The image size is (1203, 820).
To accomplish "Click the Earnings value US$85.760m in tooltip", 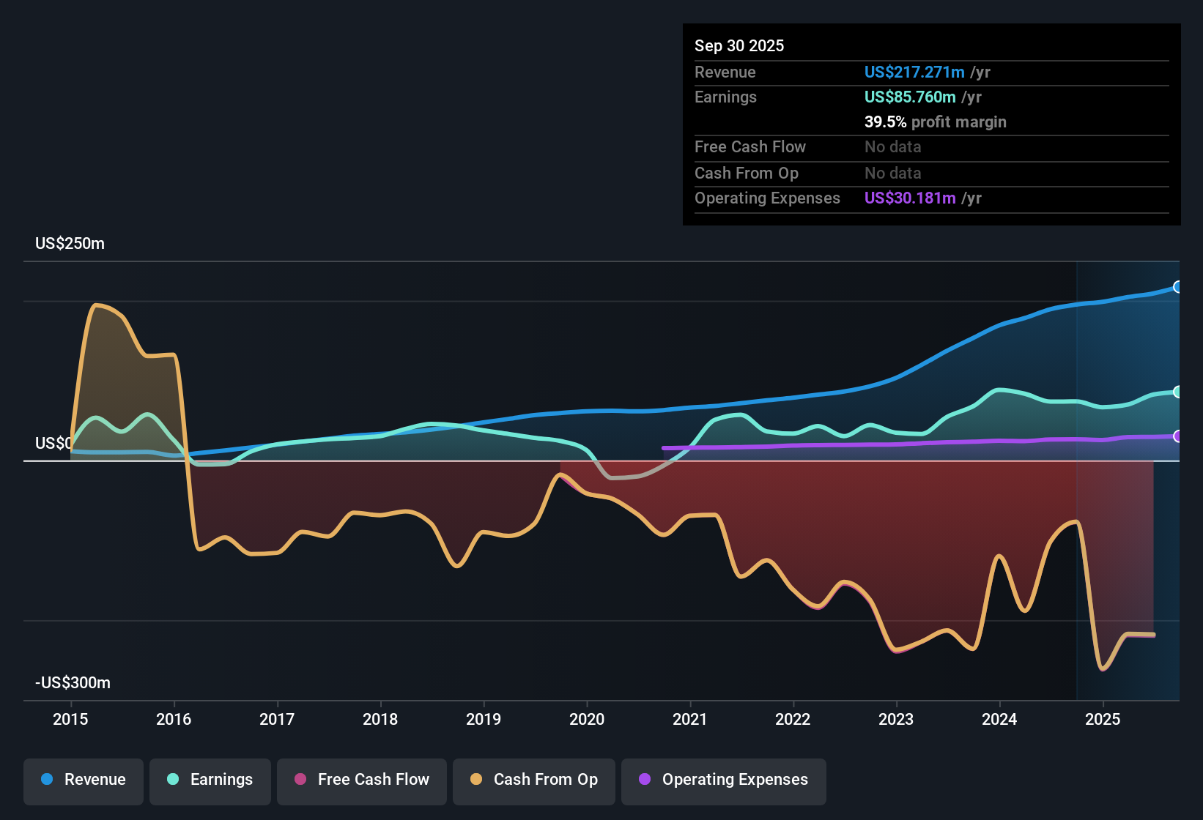I will pos(909,97).
